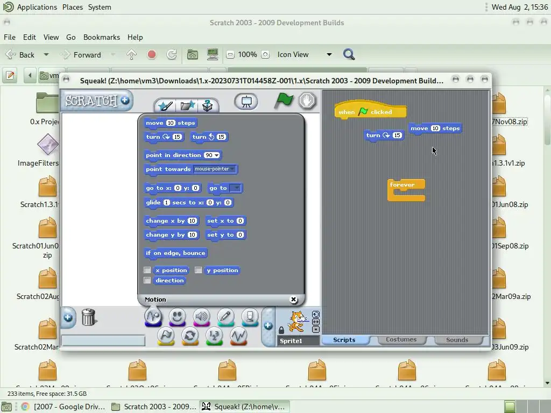Image resolution: width=551 pixels, height=413 pixels.
Task: Open presentation mode easel button
Action: [x=246, y=102]
